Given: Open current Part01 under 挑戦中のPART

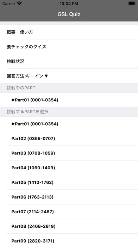Looking at the screenshot, I should pyautogui.click(x=69, y=100).
